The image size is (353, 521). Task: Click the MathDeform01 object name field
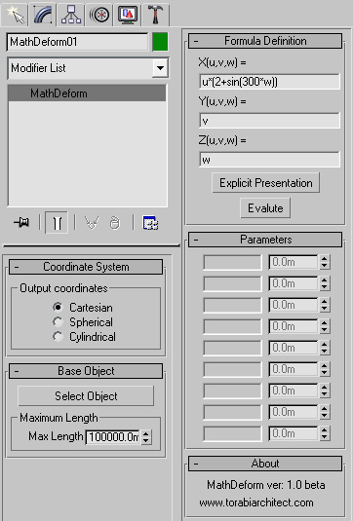tap(77, 42)
